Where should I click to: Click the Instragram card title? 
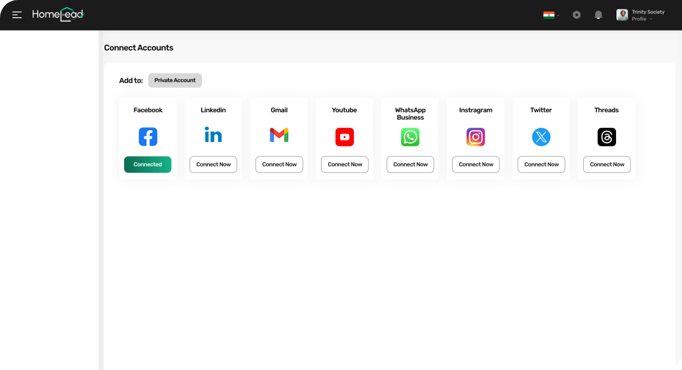point(476,110)
